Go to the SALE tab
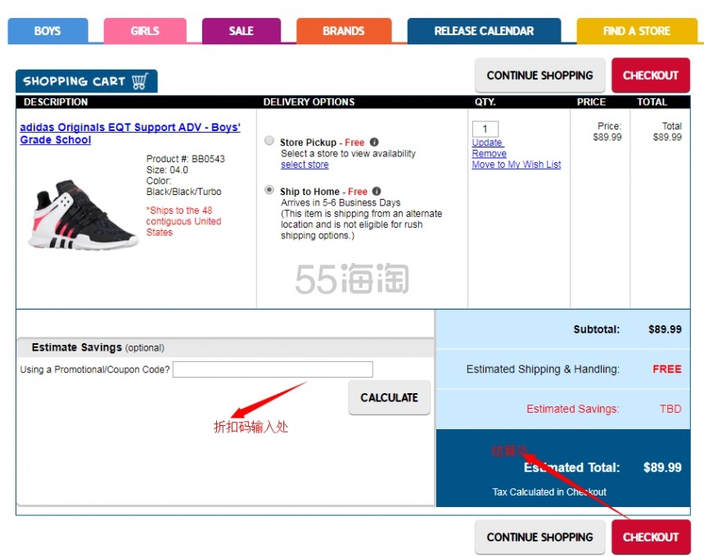The height and width of the screenshot is (557, 704). point(241,31)
